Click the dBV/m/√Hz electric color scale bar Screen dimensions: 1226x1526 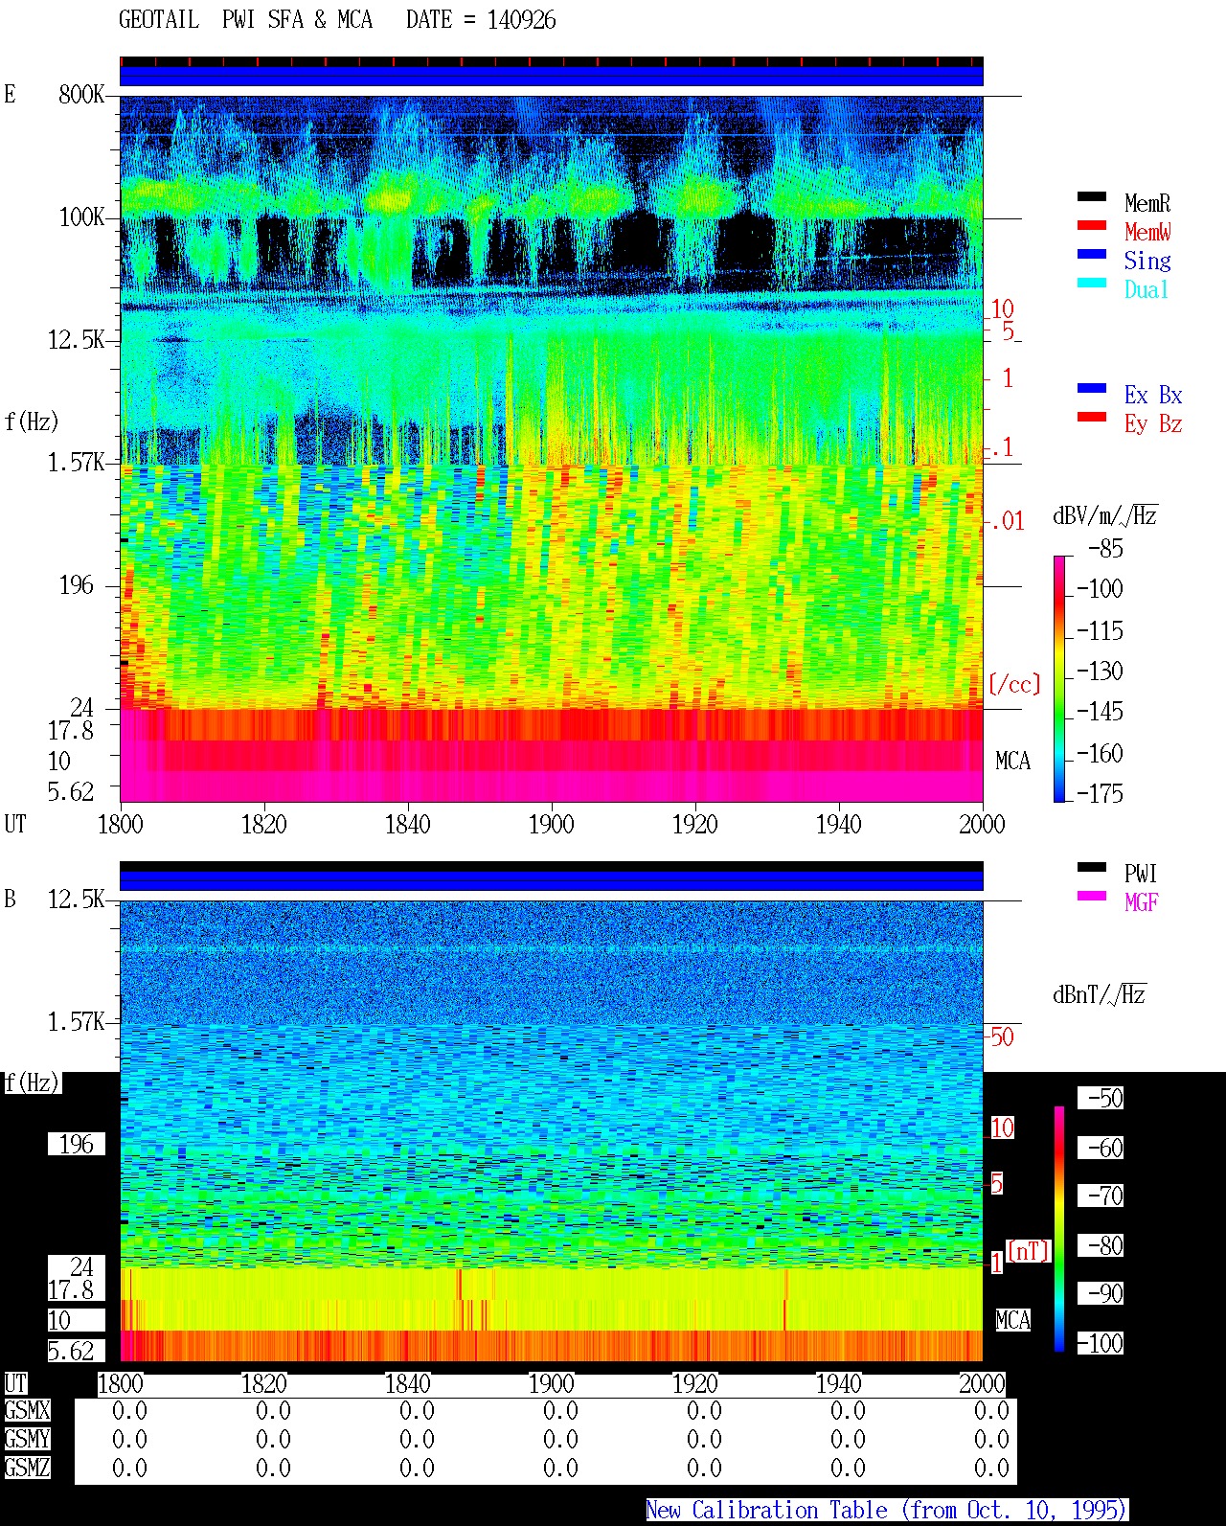pyautogui.click(x=1058, y=678)
